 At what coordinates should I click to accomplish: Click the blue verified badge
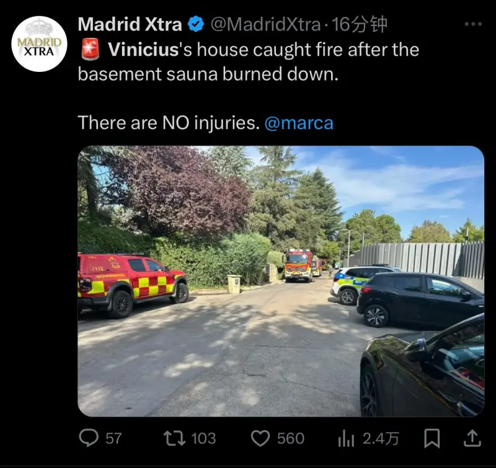pos(196,24)
